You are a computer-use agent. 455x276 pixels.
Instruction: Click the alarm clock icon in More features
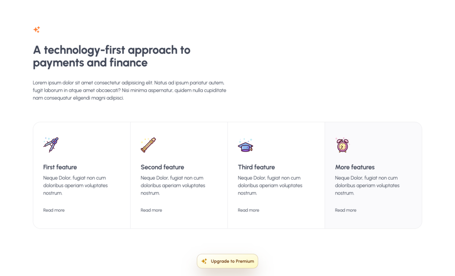[343, 145]
